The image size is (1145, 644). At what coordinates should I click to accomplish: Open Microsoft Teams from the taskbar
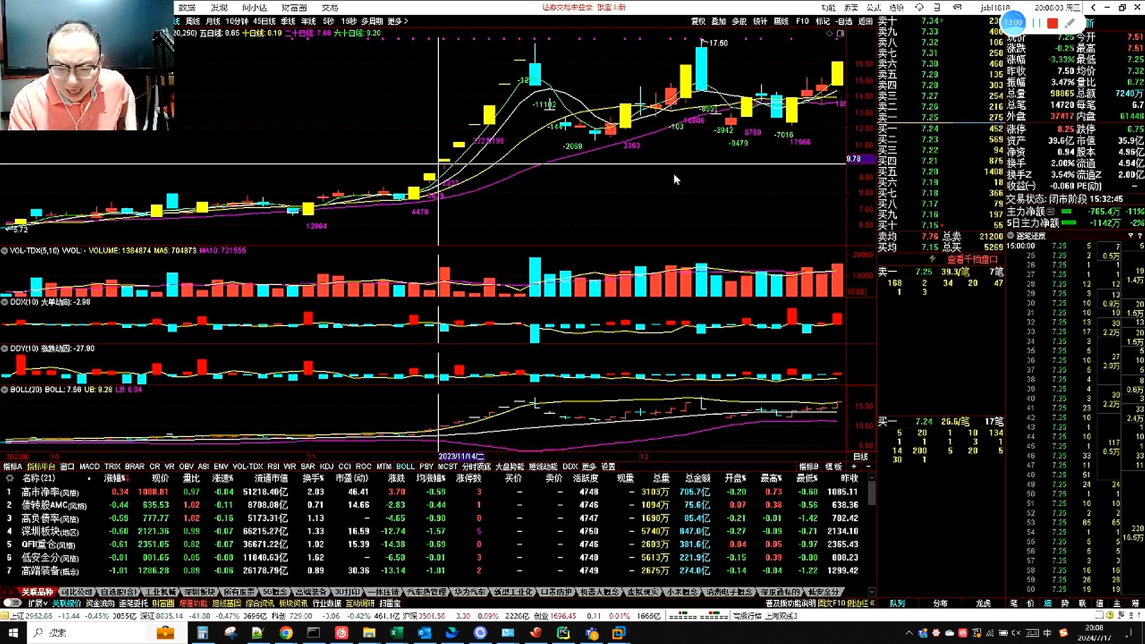tap(591, 633)
